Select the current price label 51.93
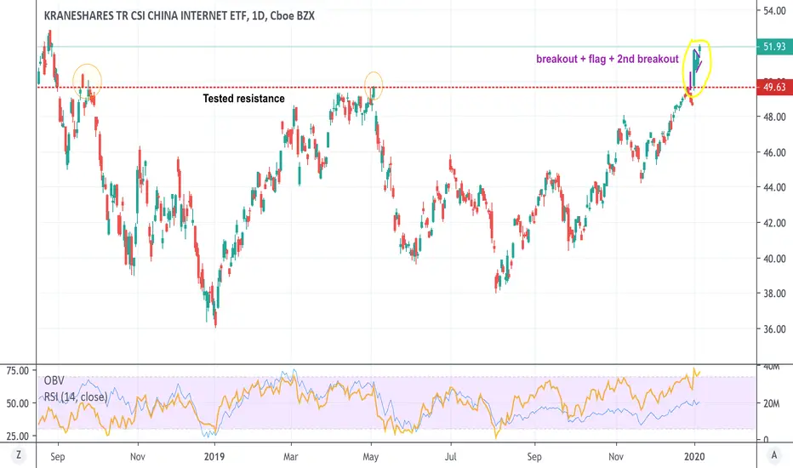This screenshot has height=468, width=793. (x=774, y=47)
